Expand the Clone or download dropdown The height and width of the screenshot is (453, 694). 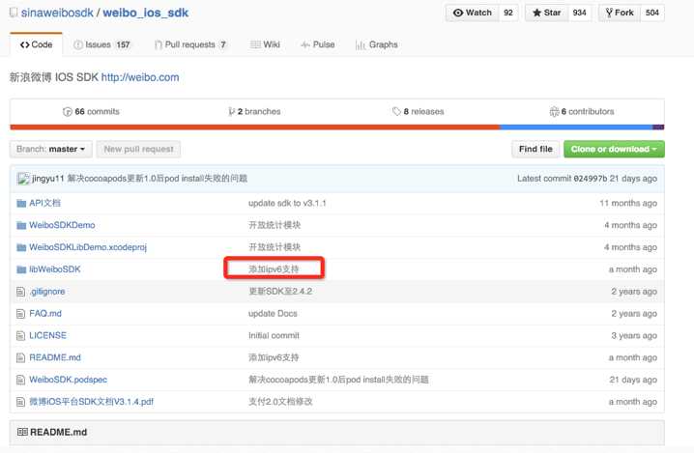click(x=614, y=149)
